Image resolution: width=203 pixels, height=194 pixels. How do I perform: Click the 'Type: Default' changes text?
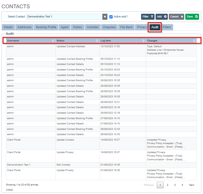pos(154,46)
